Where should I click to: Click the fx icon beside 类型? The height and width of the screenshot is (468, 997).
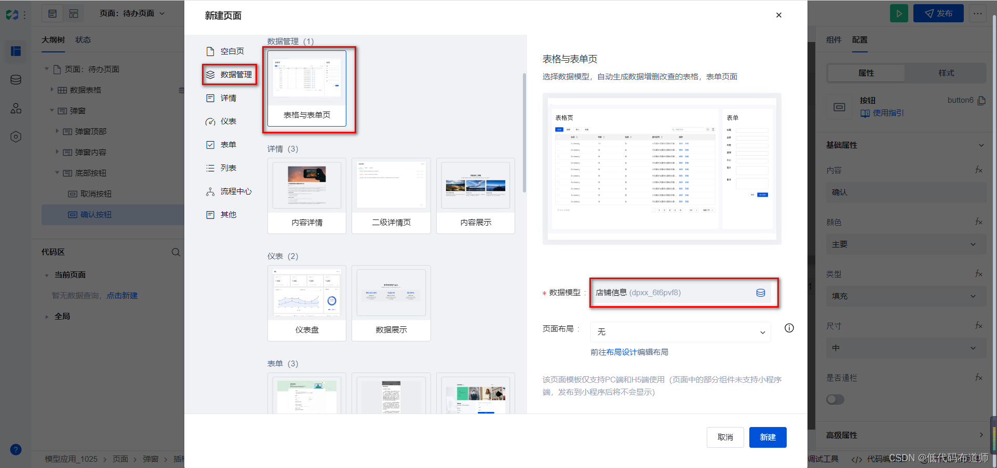979,274
